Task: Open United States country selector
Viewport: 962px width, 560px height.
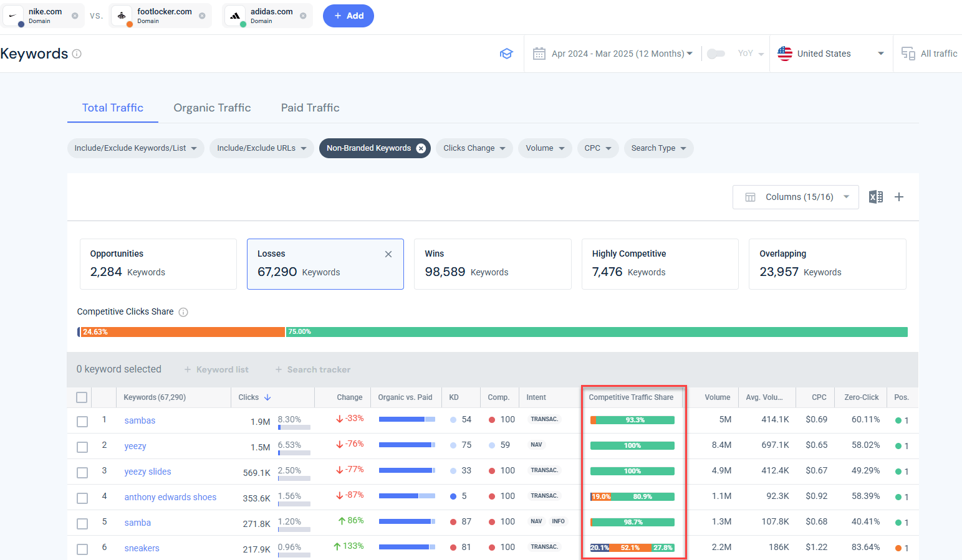Action: (x=831, y=54)
